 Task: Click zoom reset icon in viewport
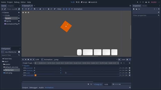coord(26,12)
